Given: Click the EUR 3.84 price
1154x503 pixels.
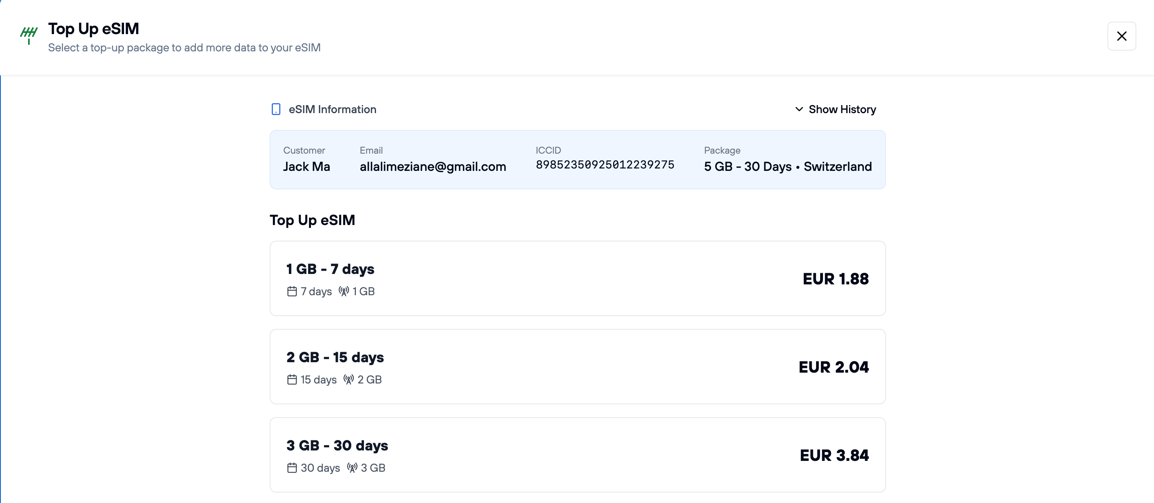Looking at the screenshot, I should 834,456.
